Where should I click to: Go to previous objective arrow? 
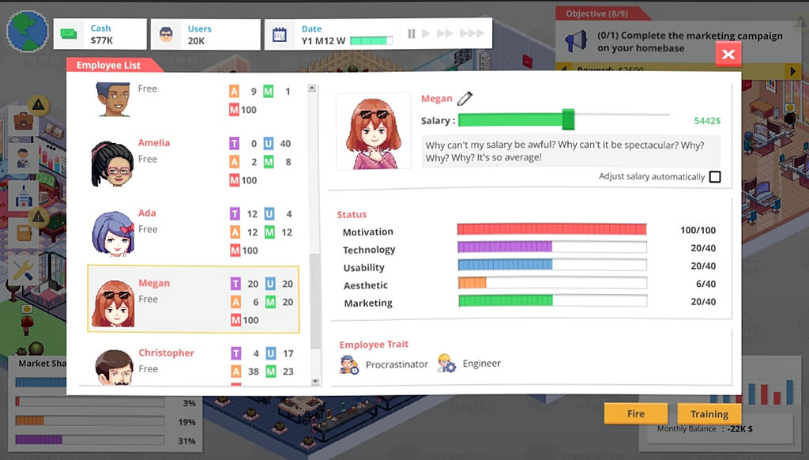pyautogui.click(x=564, y=70)
